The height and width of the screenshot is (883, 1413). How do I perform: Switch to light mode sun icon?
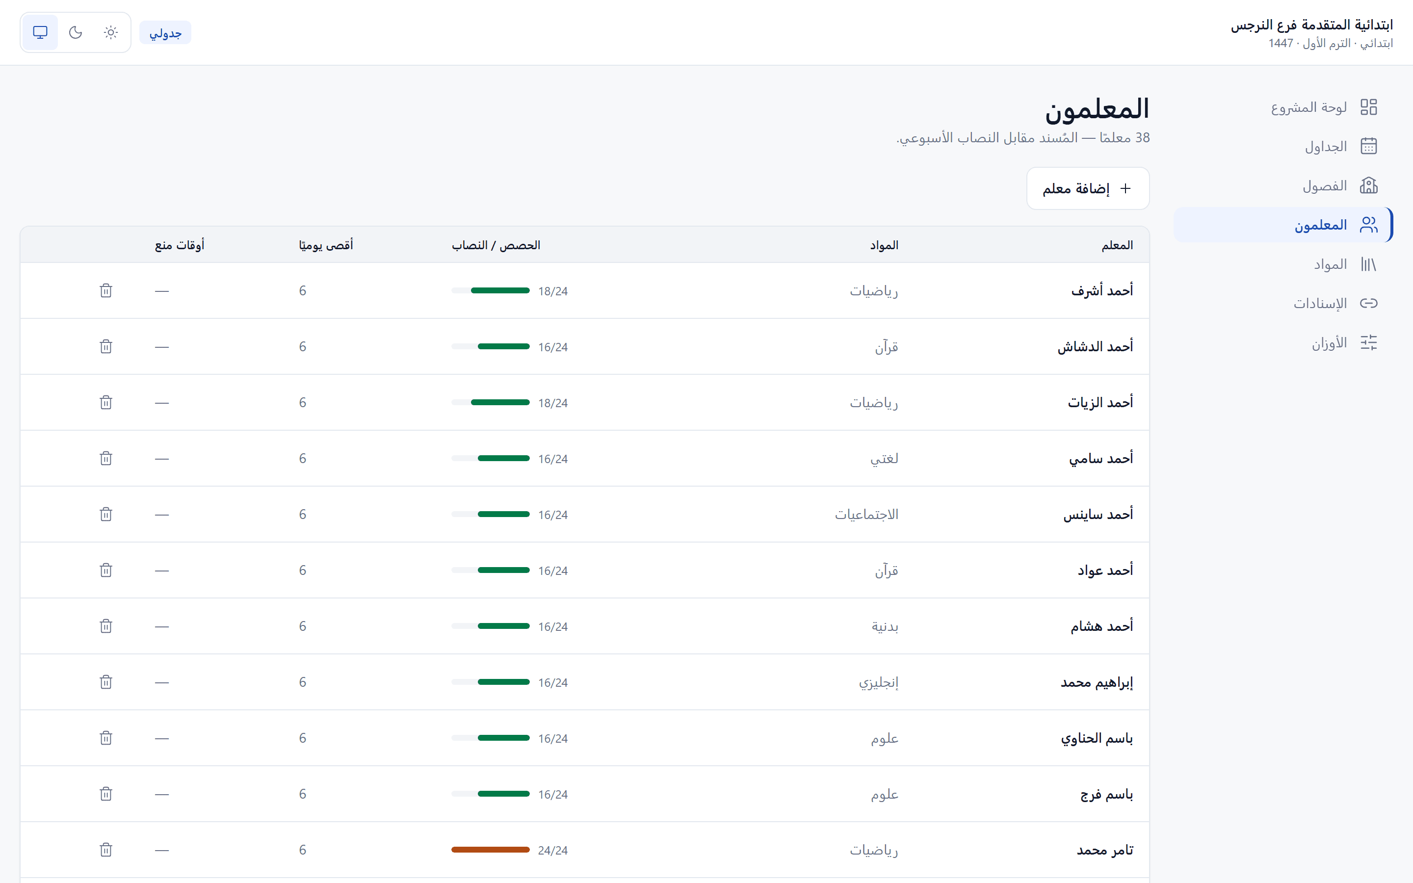point(111,32)
